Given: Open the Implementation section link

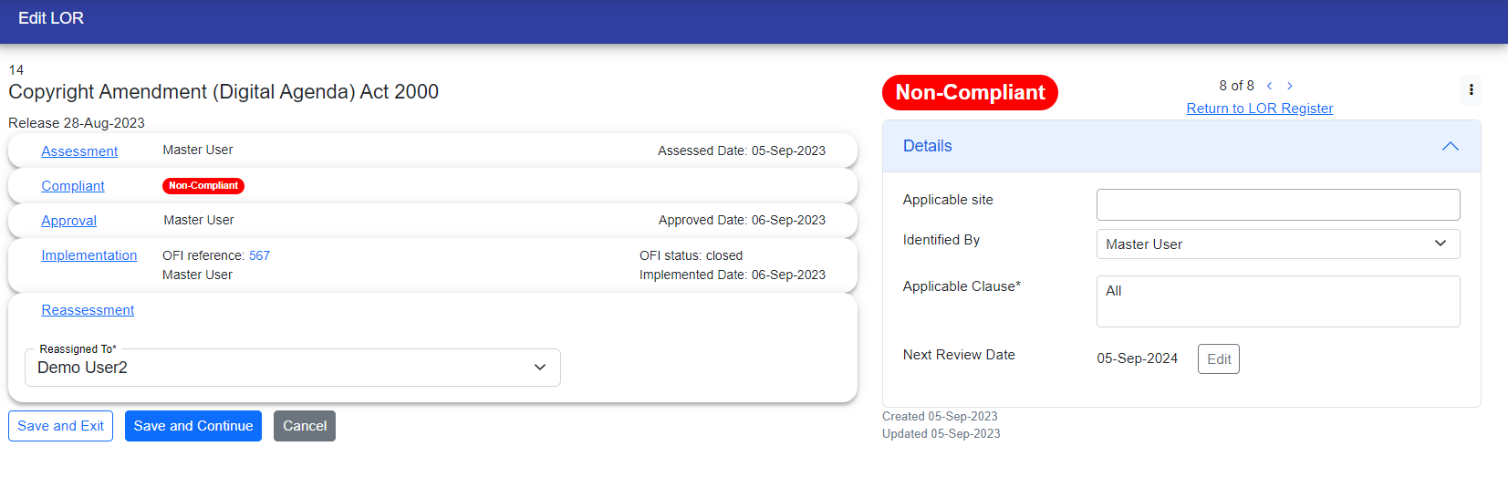Looking at the screenshot, I should pos(88,255).
